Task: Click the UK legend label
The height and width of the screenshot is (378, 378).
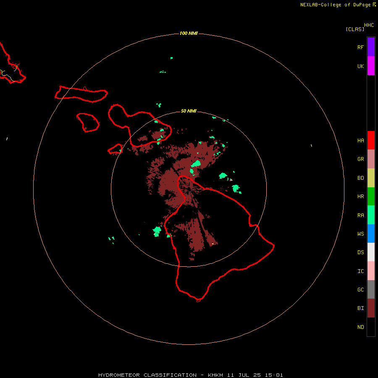Action: (360, 66)
